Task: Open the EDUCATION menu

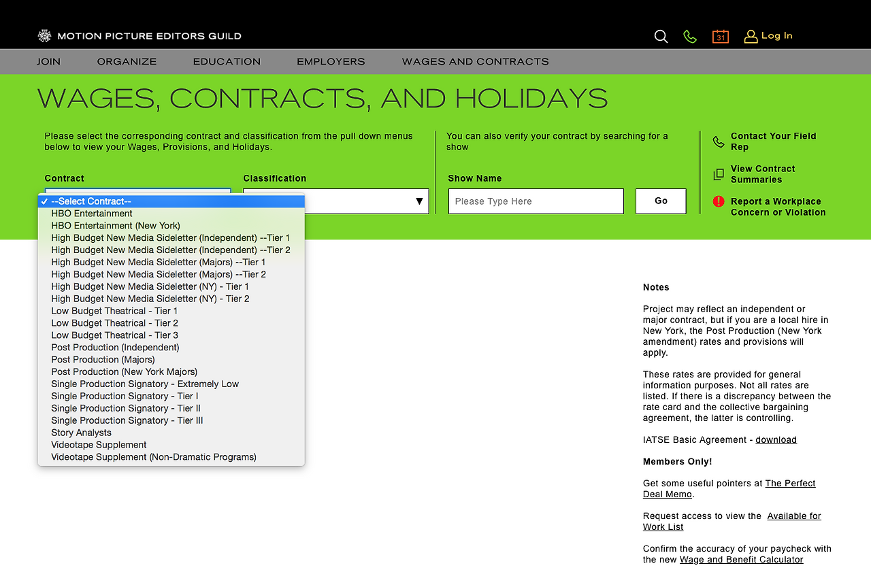Action: point(227,62)
